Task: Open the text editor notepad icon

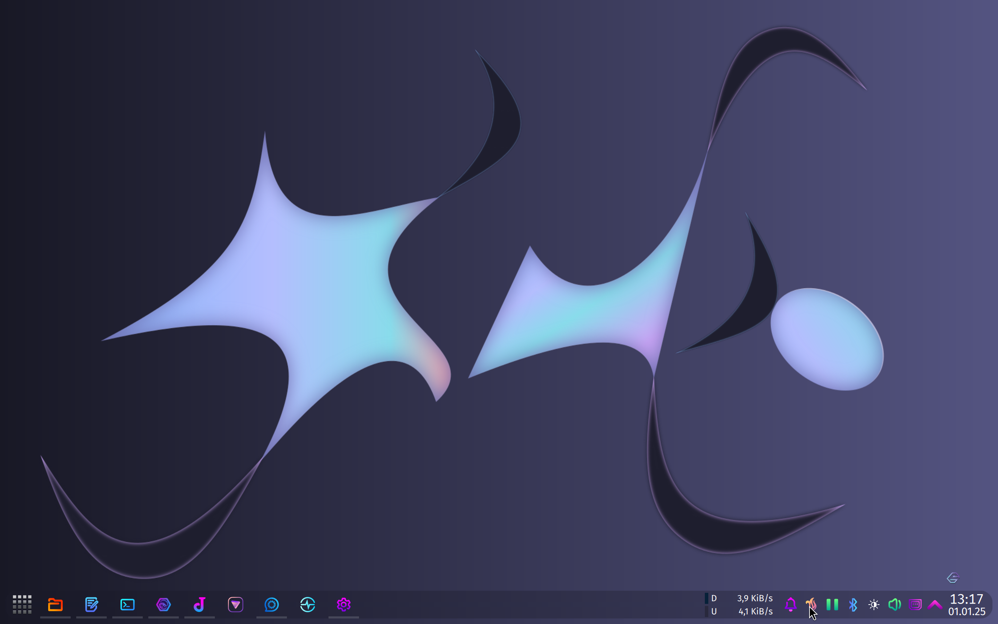Action: pos(91,605)
